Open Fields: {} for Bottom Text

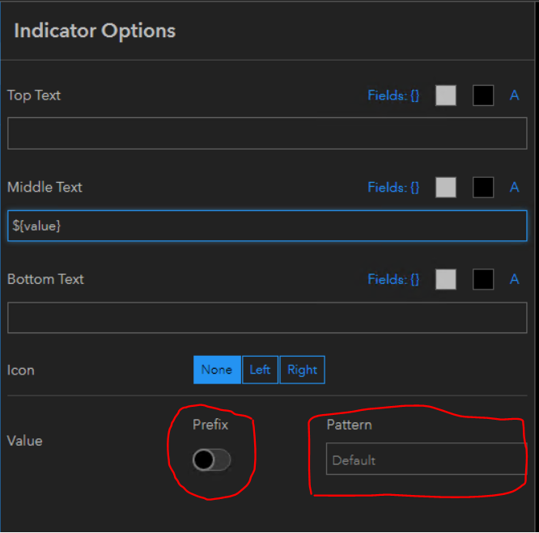(393, 280)
